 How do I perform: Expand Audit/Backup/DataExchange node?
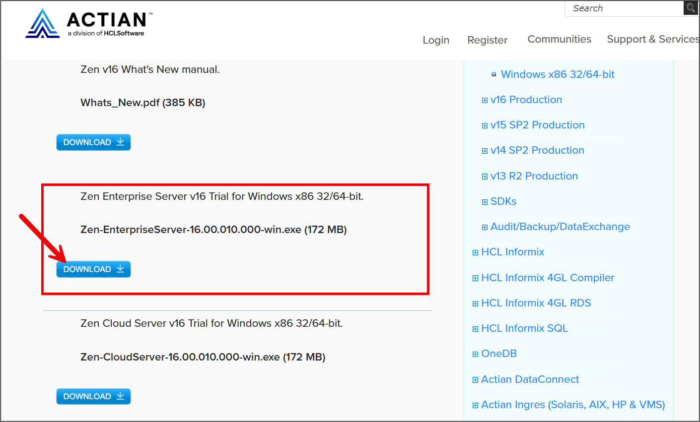tap(485, 227)
